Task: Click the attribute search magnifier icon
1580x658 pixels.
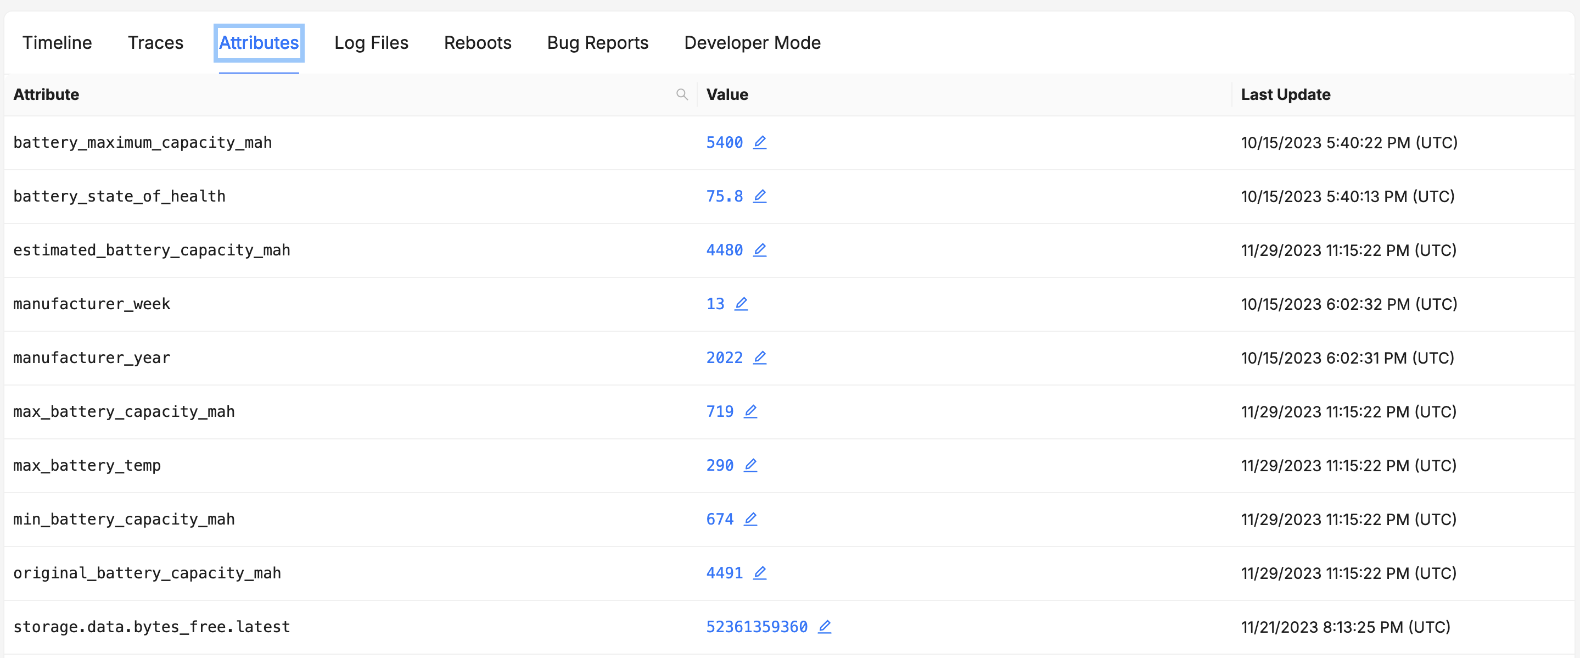Action: coord(681,94)
